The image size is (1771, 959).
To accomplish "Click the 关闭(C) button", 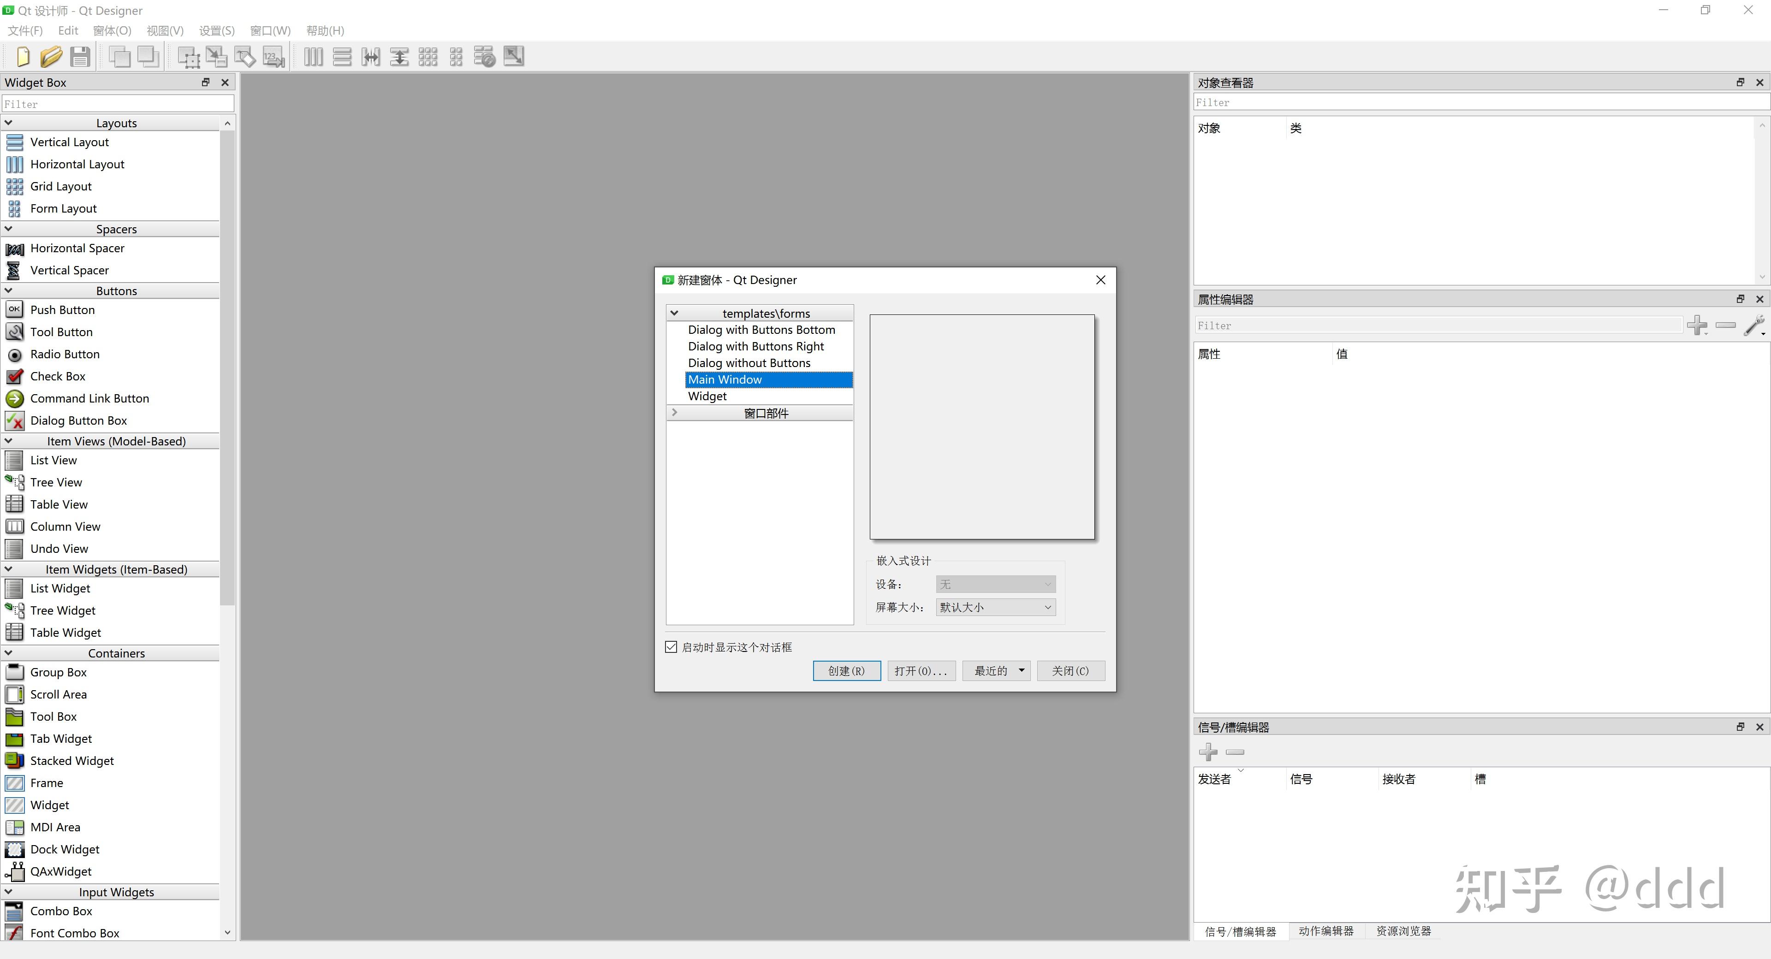I will (x=1070, y=670).
